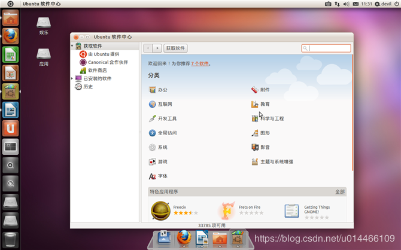Open the 教育 education icon

point(255,104)
